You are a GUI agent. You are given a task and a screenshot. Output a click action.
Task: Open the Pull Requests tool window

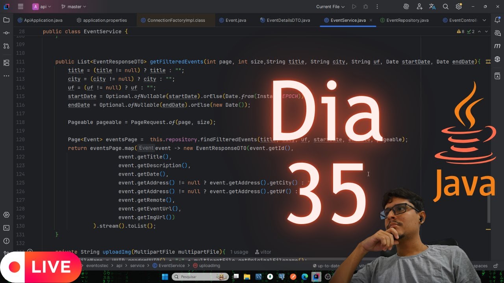coord(6,46)
